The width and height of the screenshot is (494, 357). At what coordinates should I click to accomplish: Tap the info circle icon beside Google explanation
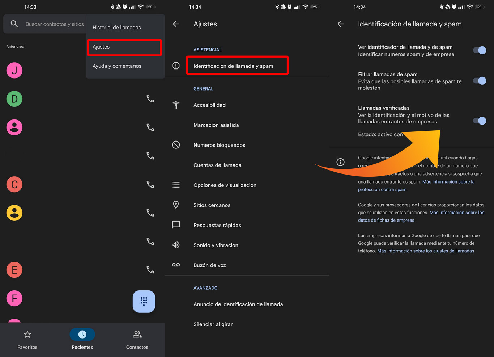pos(340,162)
